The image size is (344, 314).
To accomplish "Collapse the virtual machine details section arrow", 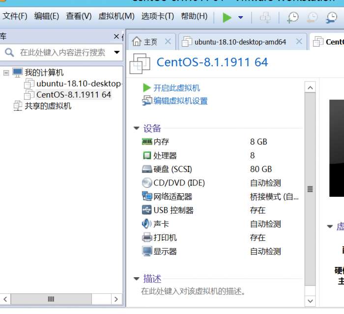I will click(330, 226).
